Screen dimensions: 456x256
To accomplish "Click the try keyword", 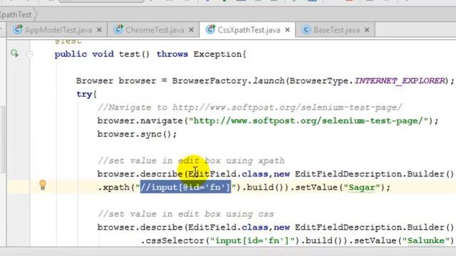I will pos(84,95).
